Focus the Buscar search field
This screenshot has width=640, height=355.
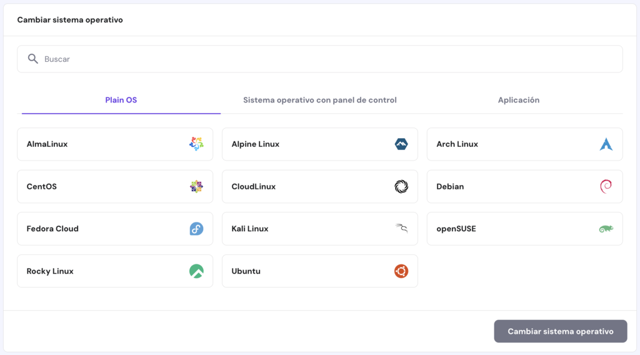[x=325, y=59]
